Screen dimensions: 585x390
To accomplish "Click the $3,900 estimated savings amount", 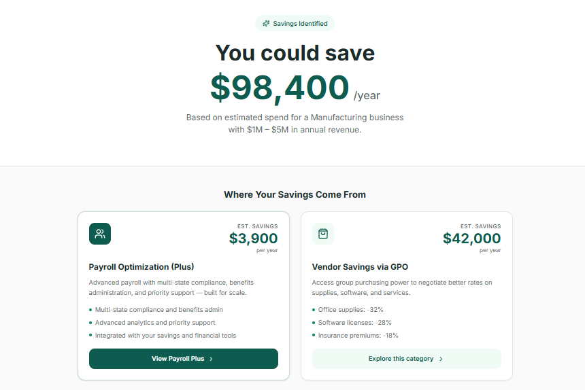I will (253, 238).
